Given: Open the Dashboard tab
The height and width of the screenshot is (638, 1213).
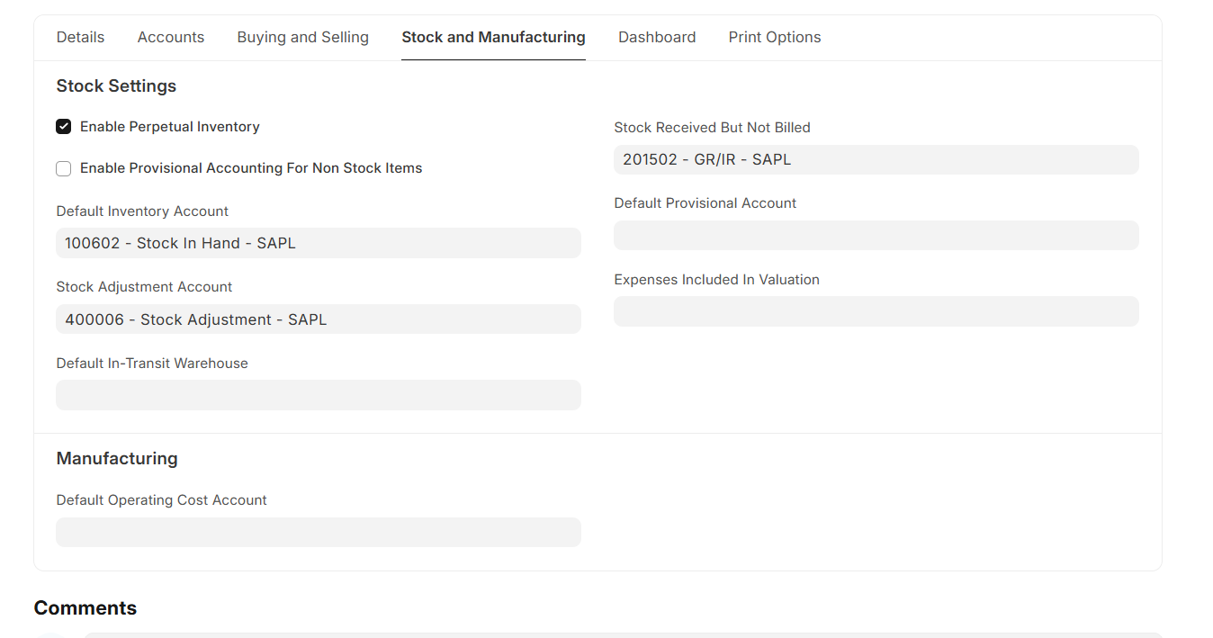Looking at the screenshot, I should (x=657, y=37).
